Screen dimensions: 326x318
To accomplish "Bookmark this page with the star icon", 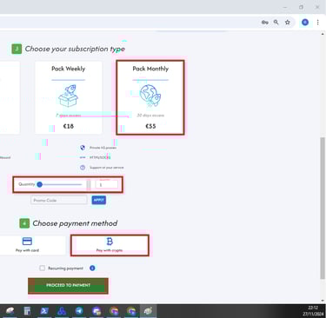I will [x=288, y=23].
